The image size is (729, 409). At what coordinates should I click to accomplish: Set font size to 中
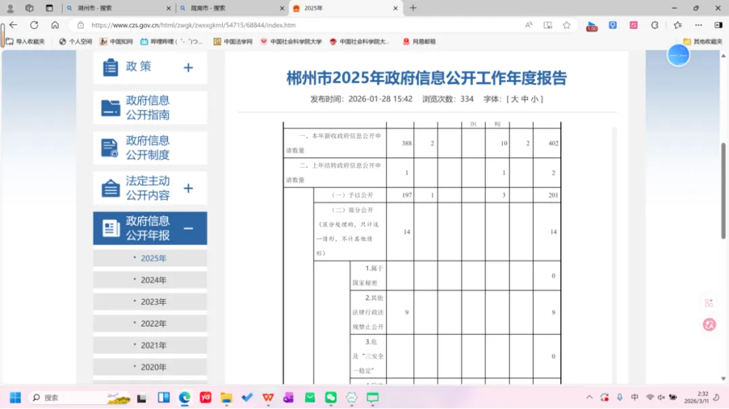[525, 99]
